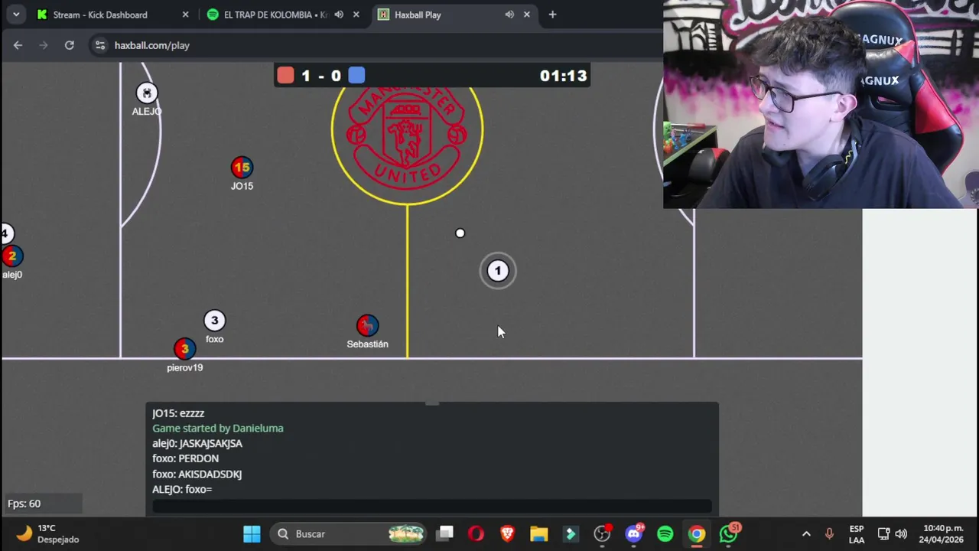Click the 01:13 match timer

click(563, 75)
